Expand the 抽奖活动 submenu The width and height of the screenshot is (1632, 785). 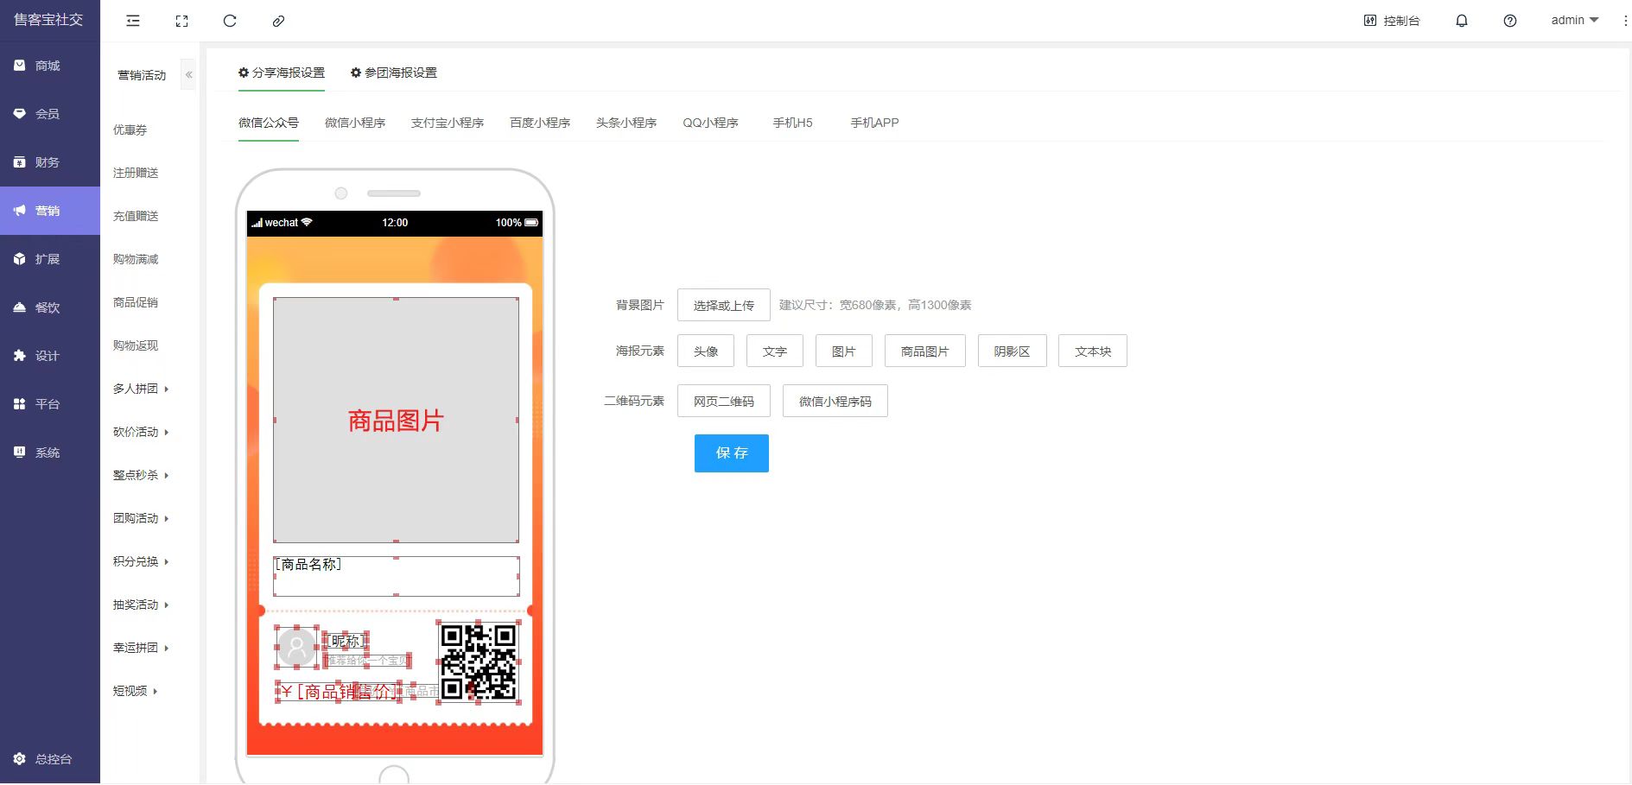click(x=140, y=605)
